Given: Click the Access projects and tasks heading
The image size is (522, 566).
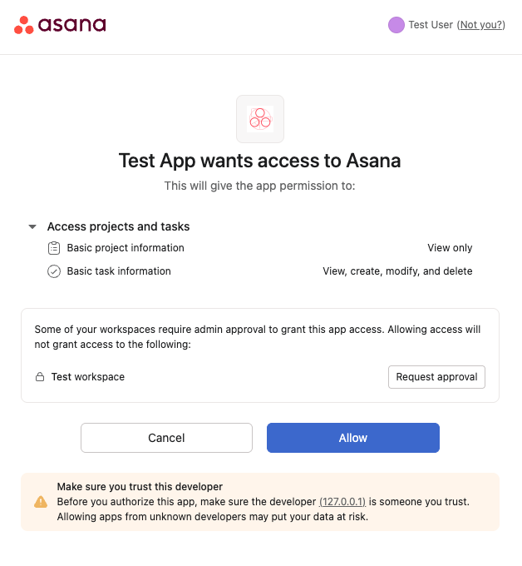Looking at the screenshot, I should pos(119,226).
